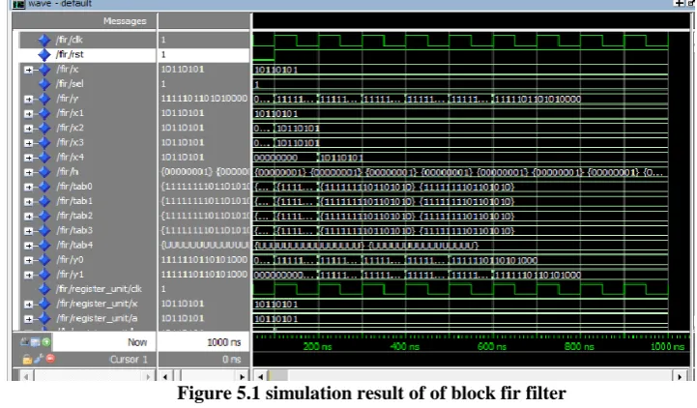Click the diamond icon next to /fir/sel
Image resolution: width=697 pixels, height=408 pixels.
point(44,84)
